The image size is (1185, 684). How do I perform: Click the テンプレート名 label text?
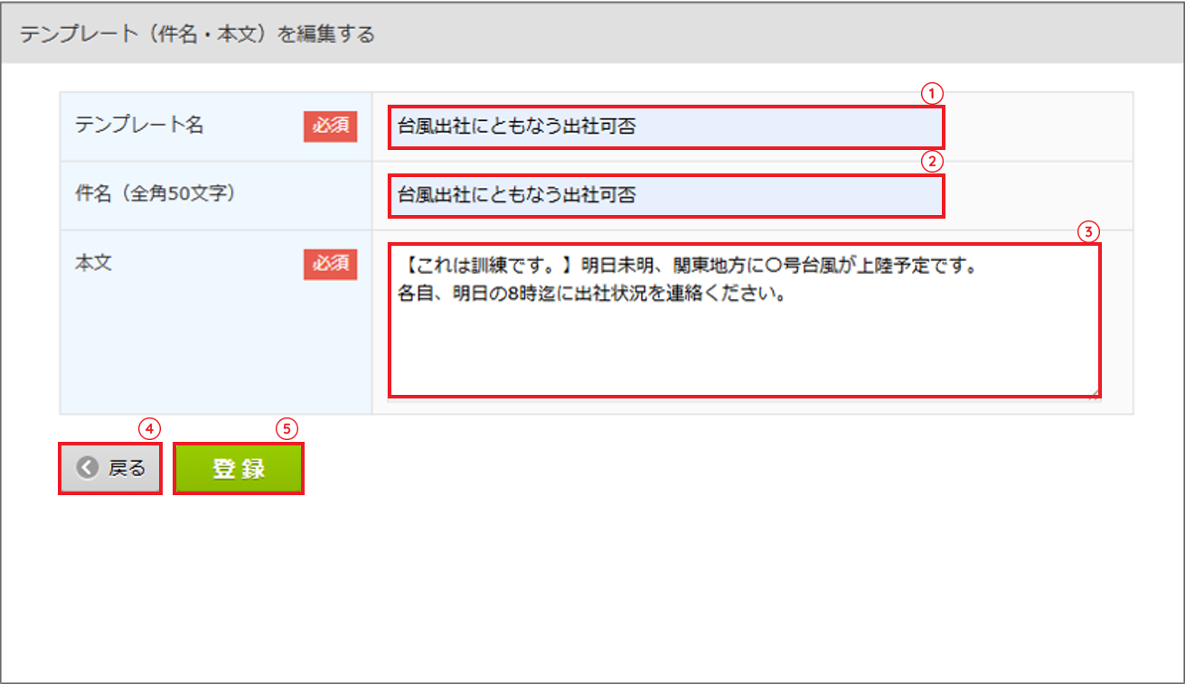(139, 126)
